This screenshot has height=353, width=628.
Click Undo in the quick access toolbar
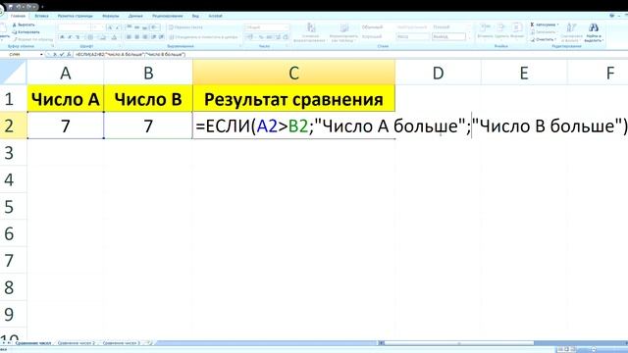click(x=19, y=7)
